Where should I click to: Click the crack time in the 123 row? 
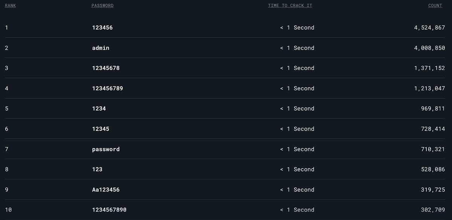[x=297, y=169]
